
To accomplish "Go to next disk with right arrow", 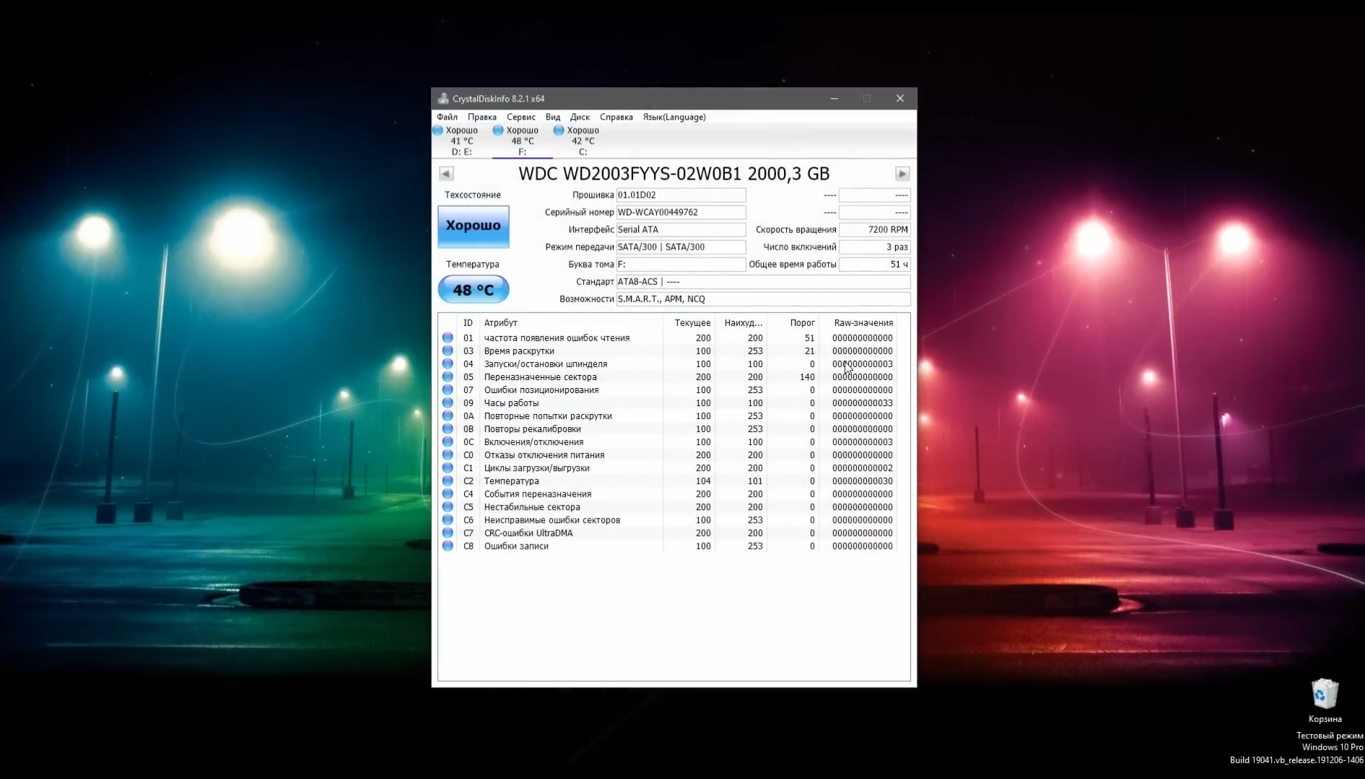I will [902, 174].
